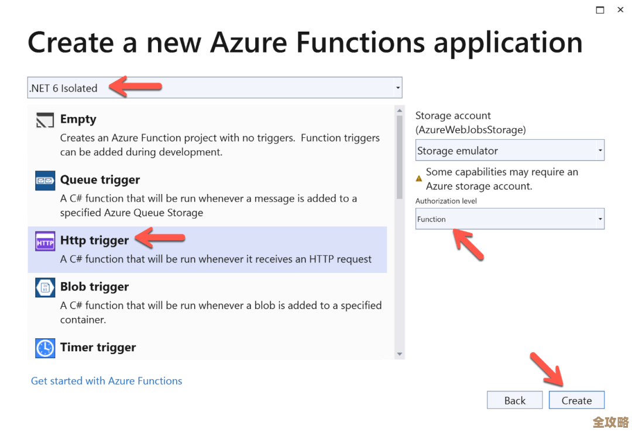Click the HTTP badge on the Http trigger
Image resolution: width=632 pixels, height=433 pixels.
click(45, 241)
